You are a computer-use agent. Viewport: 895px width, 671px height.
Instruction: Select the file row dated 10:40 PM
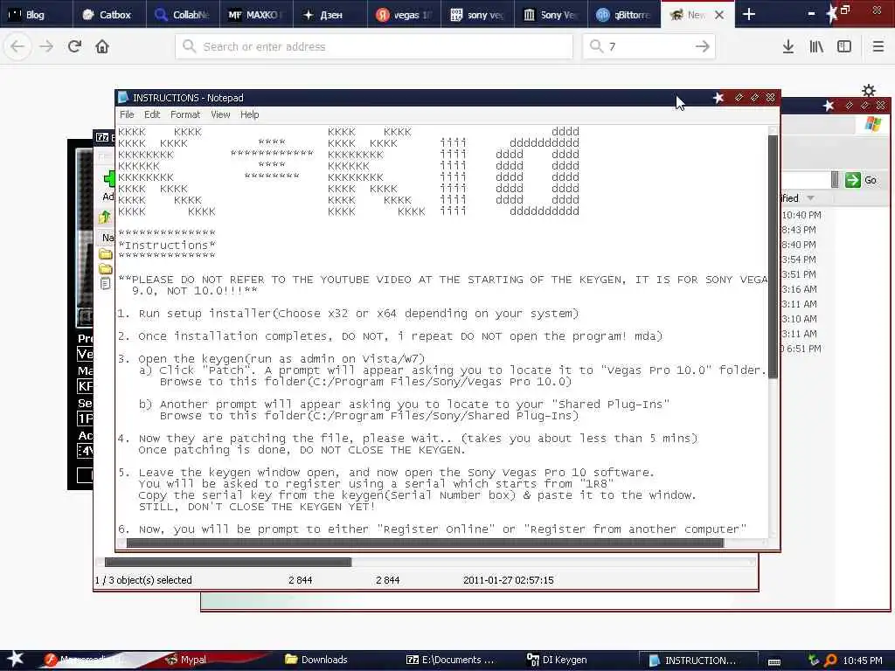pyautogui.click(x=801, y=215)
